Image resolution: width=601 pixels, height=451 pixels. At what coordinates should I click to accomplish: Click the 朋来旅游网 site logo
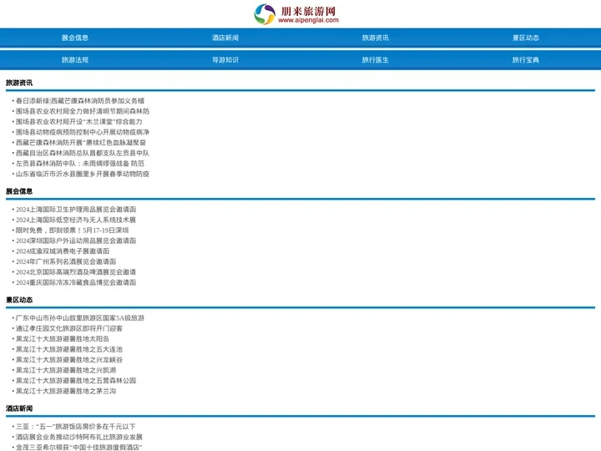pos(296,14)
